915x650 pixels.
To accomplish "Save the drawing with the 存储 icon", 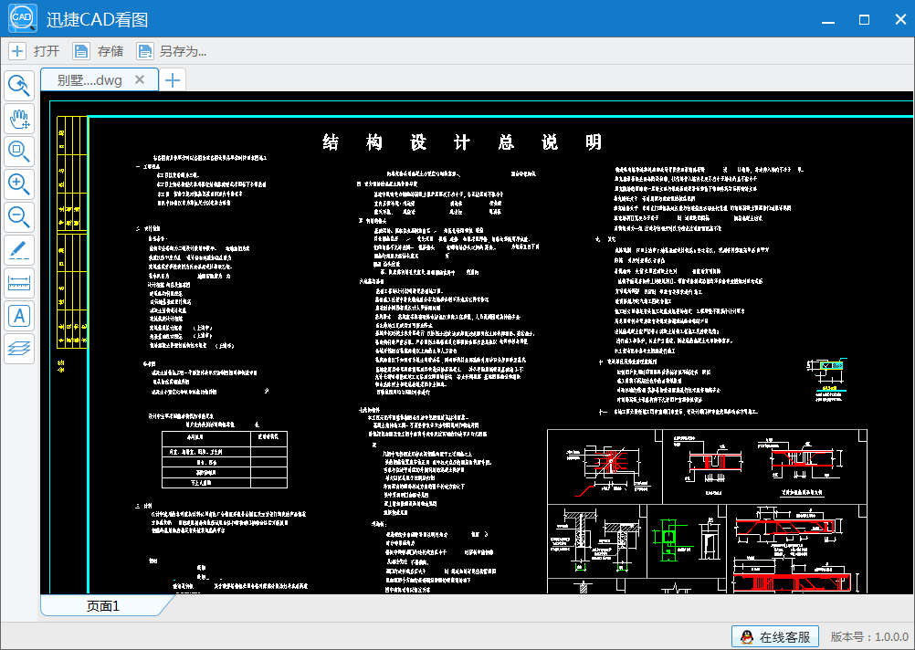I will [x=81, y=51].
